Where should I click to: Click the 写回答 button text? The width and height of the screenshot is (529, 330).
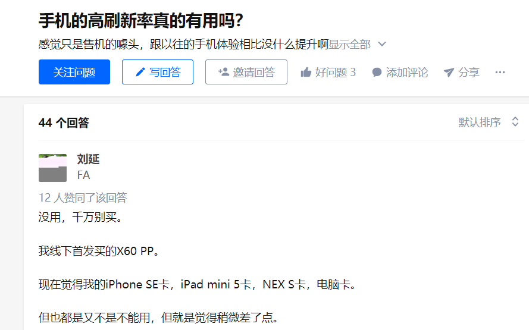pyautogui.click(x=165, y=72)
